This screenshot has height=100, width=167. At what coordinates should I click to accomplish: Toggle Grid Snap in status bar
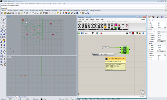pyautogui.click(x=62, y=99)
